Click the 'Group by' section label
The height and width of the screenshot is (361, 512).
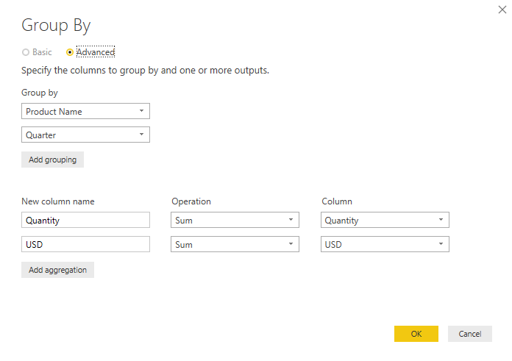pyautogui.click(x=40, y=93)
